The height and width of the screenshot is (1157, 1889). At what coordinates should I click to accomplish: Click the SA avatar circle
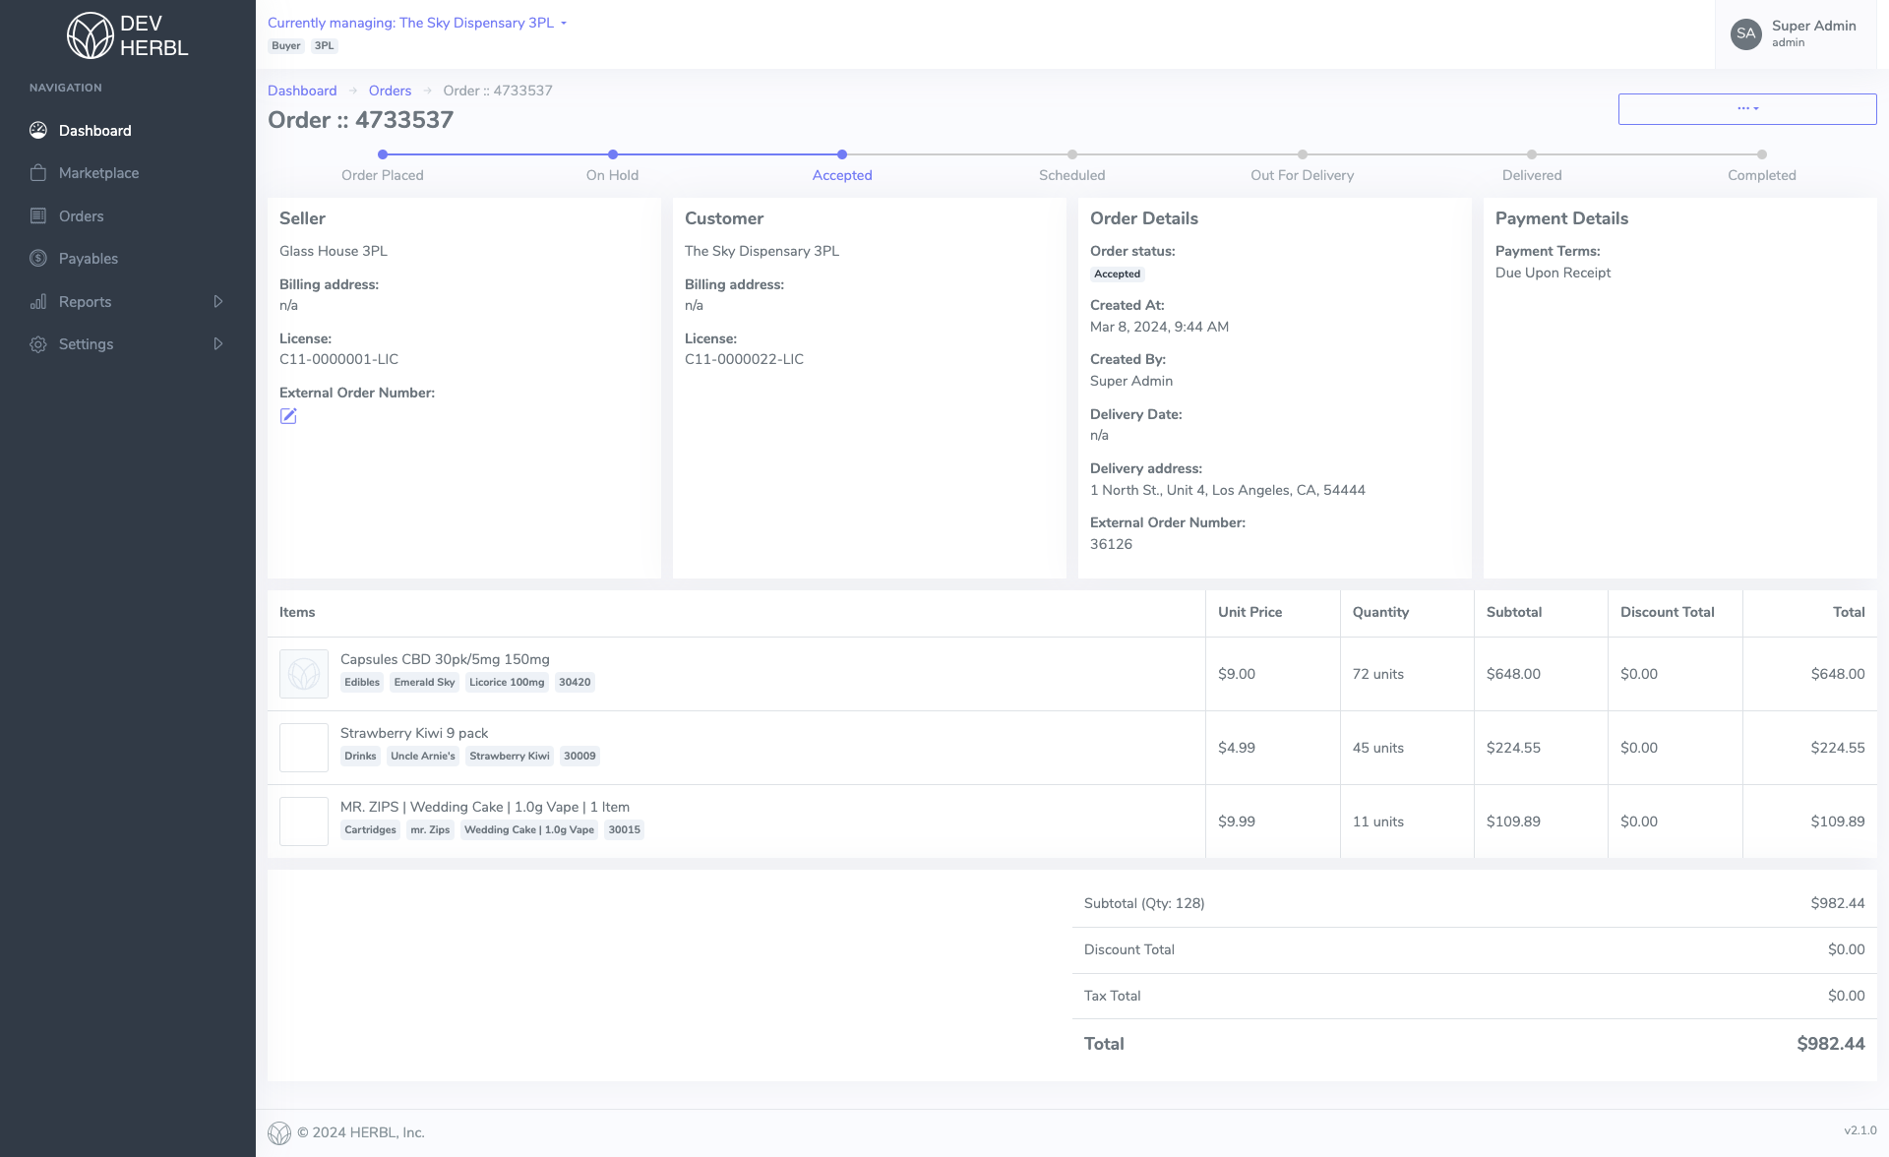click(x=1746, y=33)
